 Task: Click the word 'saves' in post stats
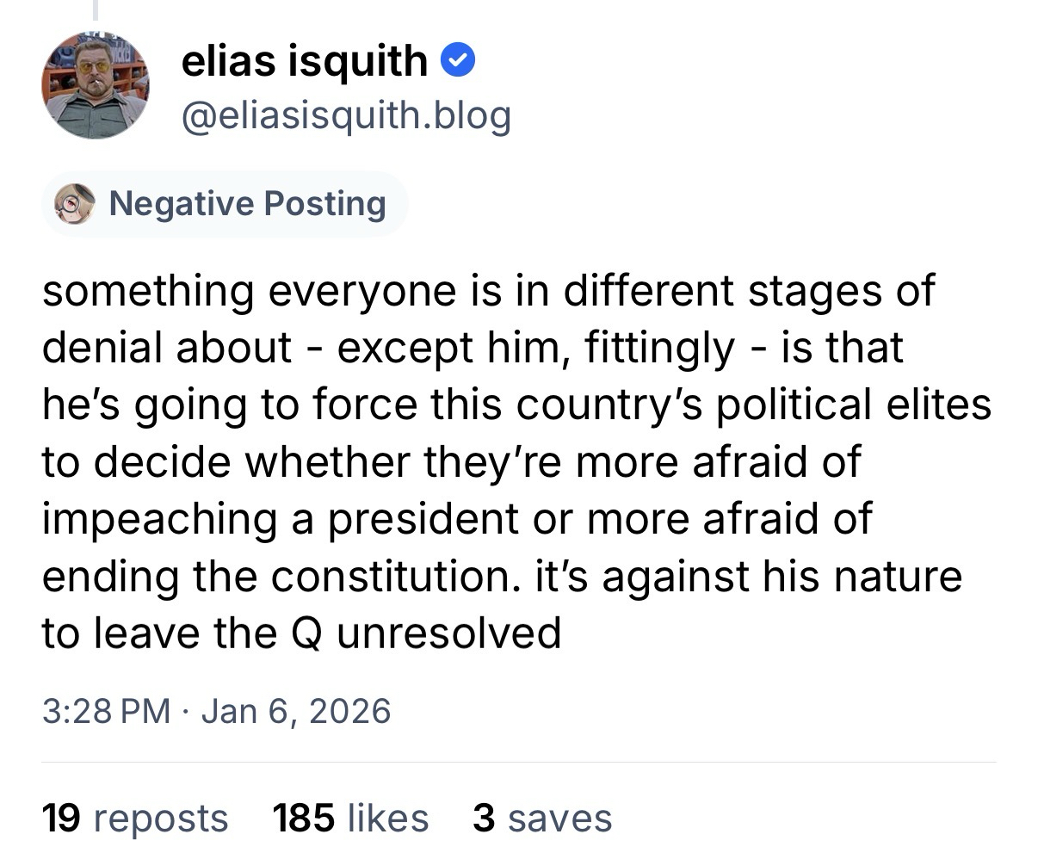point(559,818)
